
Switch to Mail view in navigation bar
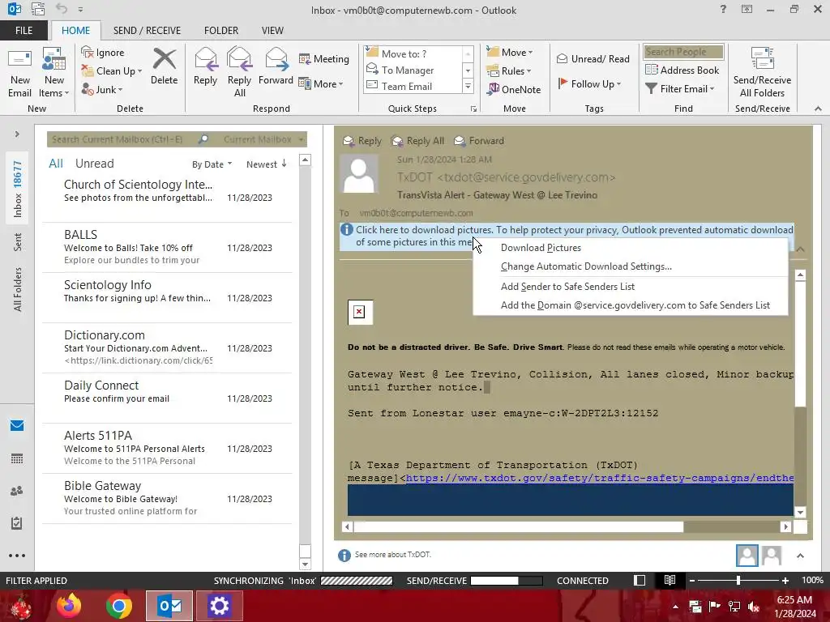17,426
